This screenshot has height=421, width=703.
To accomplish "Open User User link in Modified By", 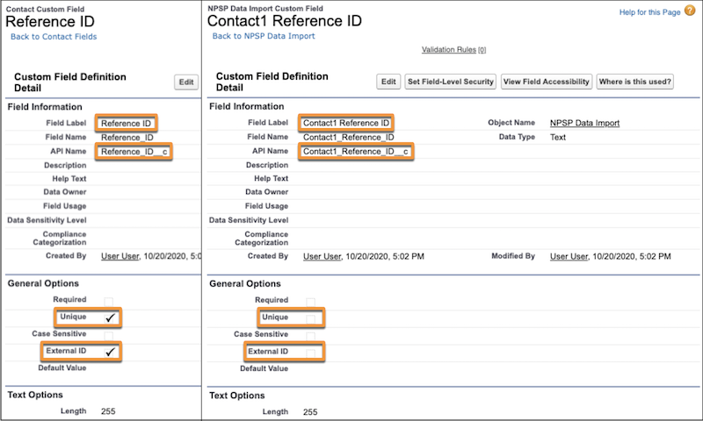I will pyautogui.click(x=569, y=256).
